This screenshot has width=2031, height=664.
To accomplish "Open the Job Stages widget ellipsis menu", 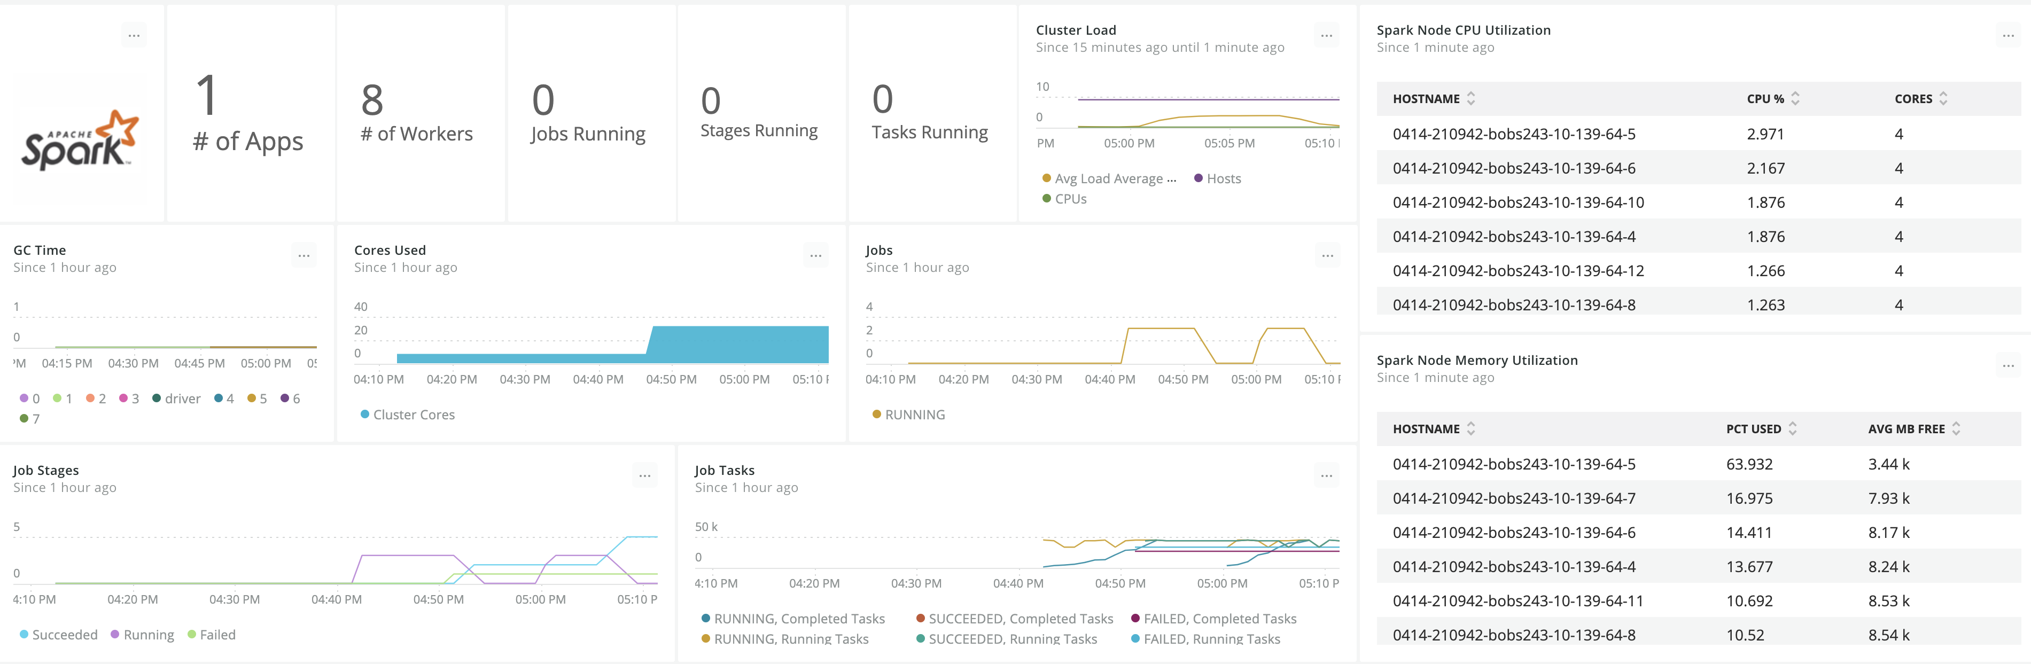I will (x=644, y=475).
